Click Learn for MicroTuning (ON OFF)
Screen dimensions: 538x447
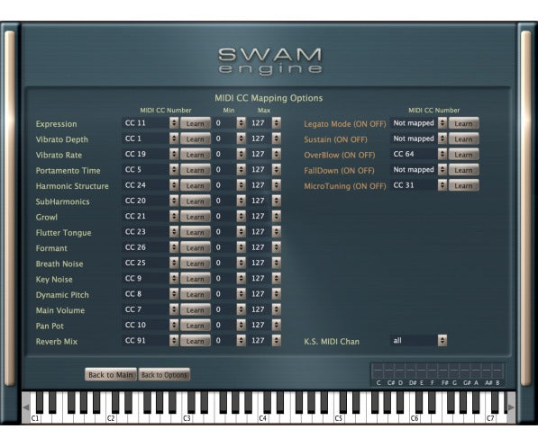(463, 185)
